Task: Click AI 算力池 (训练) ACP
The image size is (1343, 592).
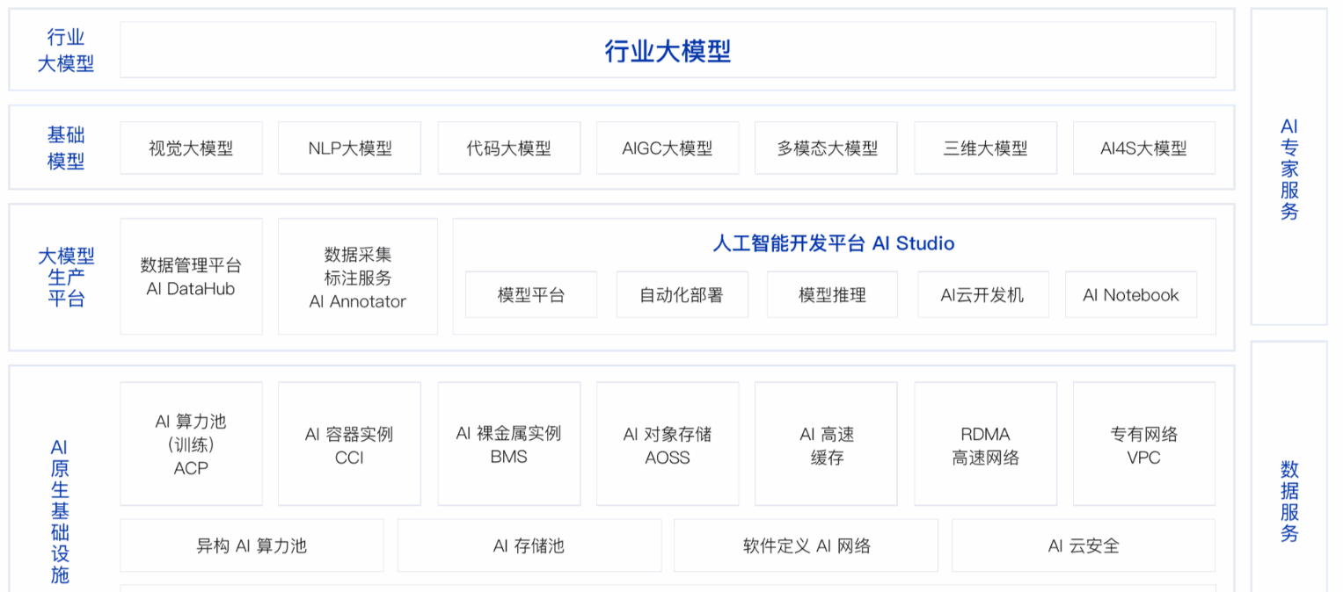Action: pyautogui.click(x=191, y=443)
